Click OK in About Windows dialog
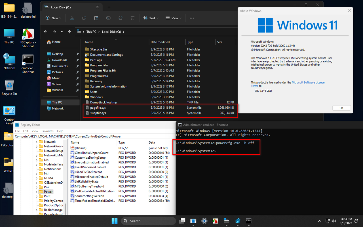 pyautogui.click(x=341, y=108)
